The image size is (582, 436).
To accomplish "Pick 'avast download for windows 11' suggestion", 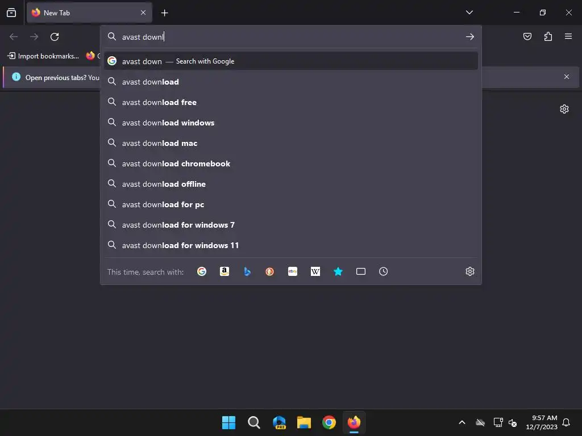I will (x=291, y=245).
